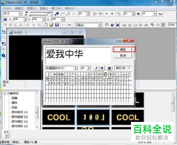Click the Undo arrow icon

(63, 25)
